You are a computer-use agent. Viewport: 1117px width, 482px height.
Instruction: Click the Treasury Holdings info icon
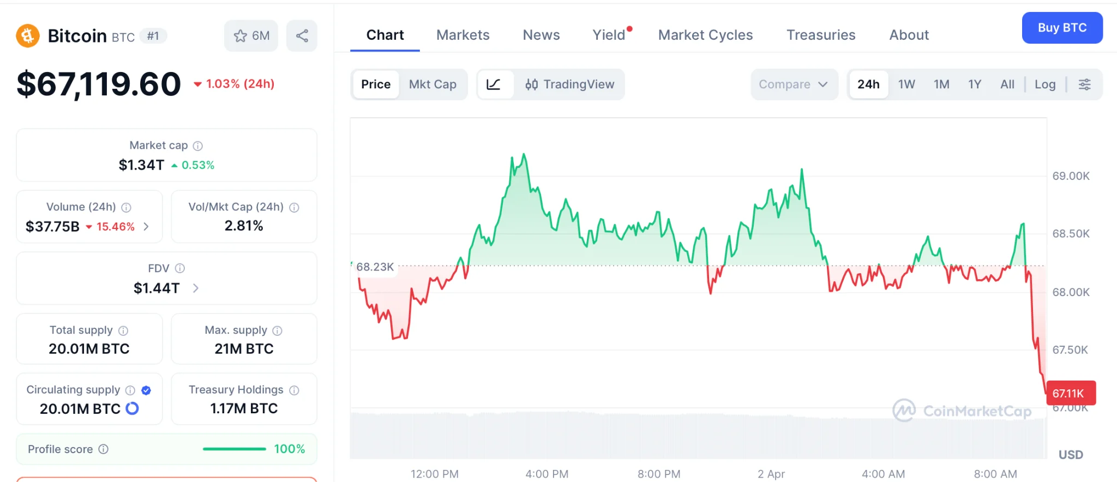294,390
